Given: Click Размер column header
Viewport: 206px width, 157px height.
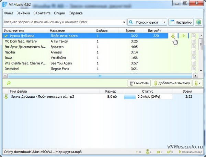Looking at the screenshot, I should pos(112,91).
